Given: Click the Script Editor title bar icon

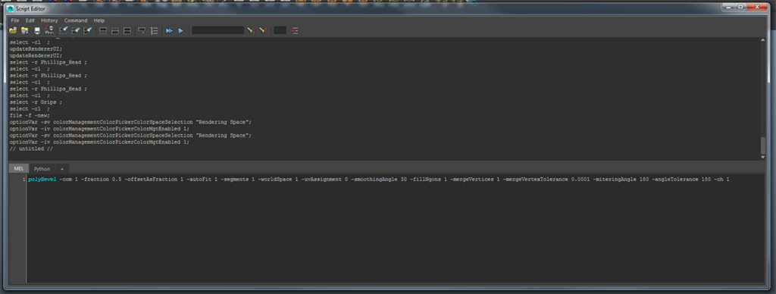Looking at the screenshot, I should click(10, 8).
